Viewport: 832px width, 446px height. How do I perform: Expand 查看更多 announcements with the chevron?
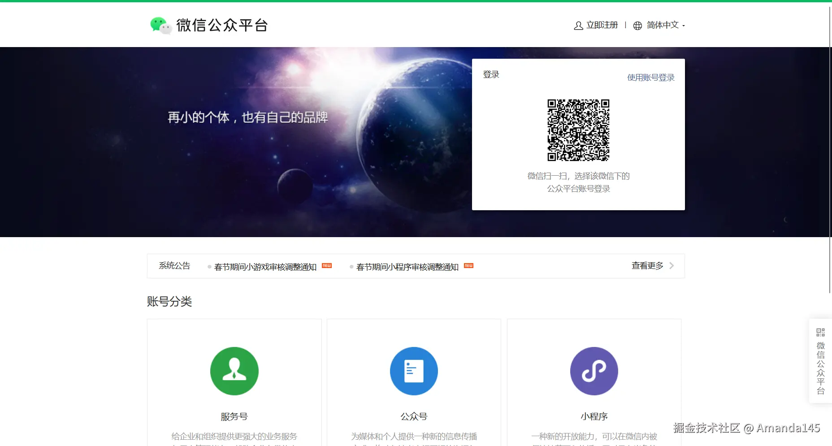pyautogui.click(x=671, y=265)
